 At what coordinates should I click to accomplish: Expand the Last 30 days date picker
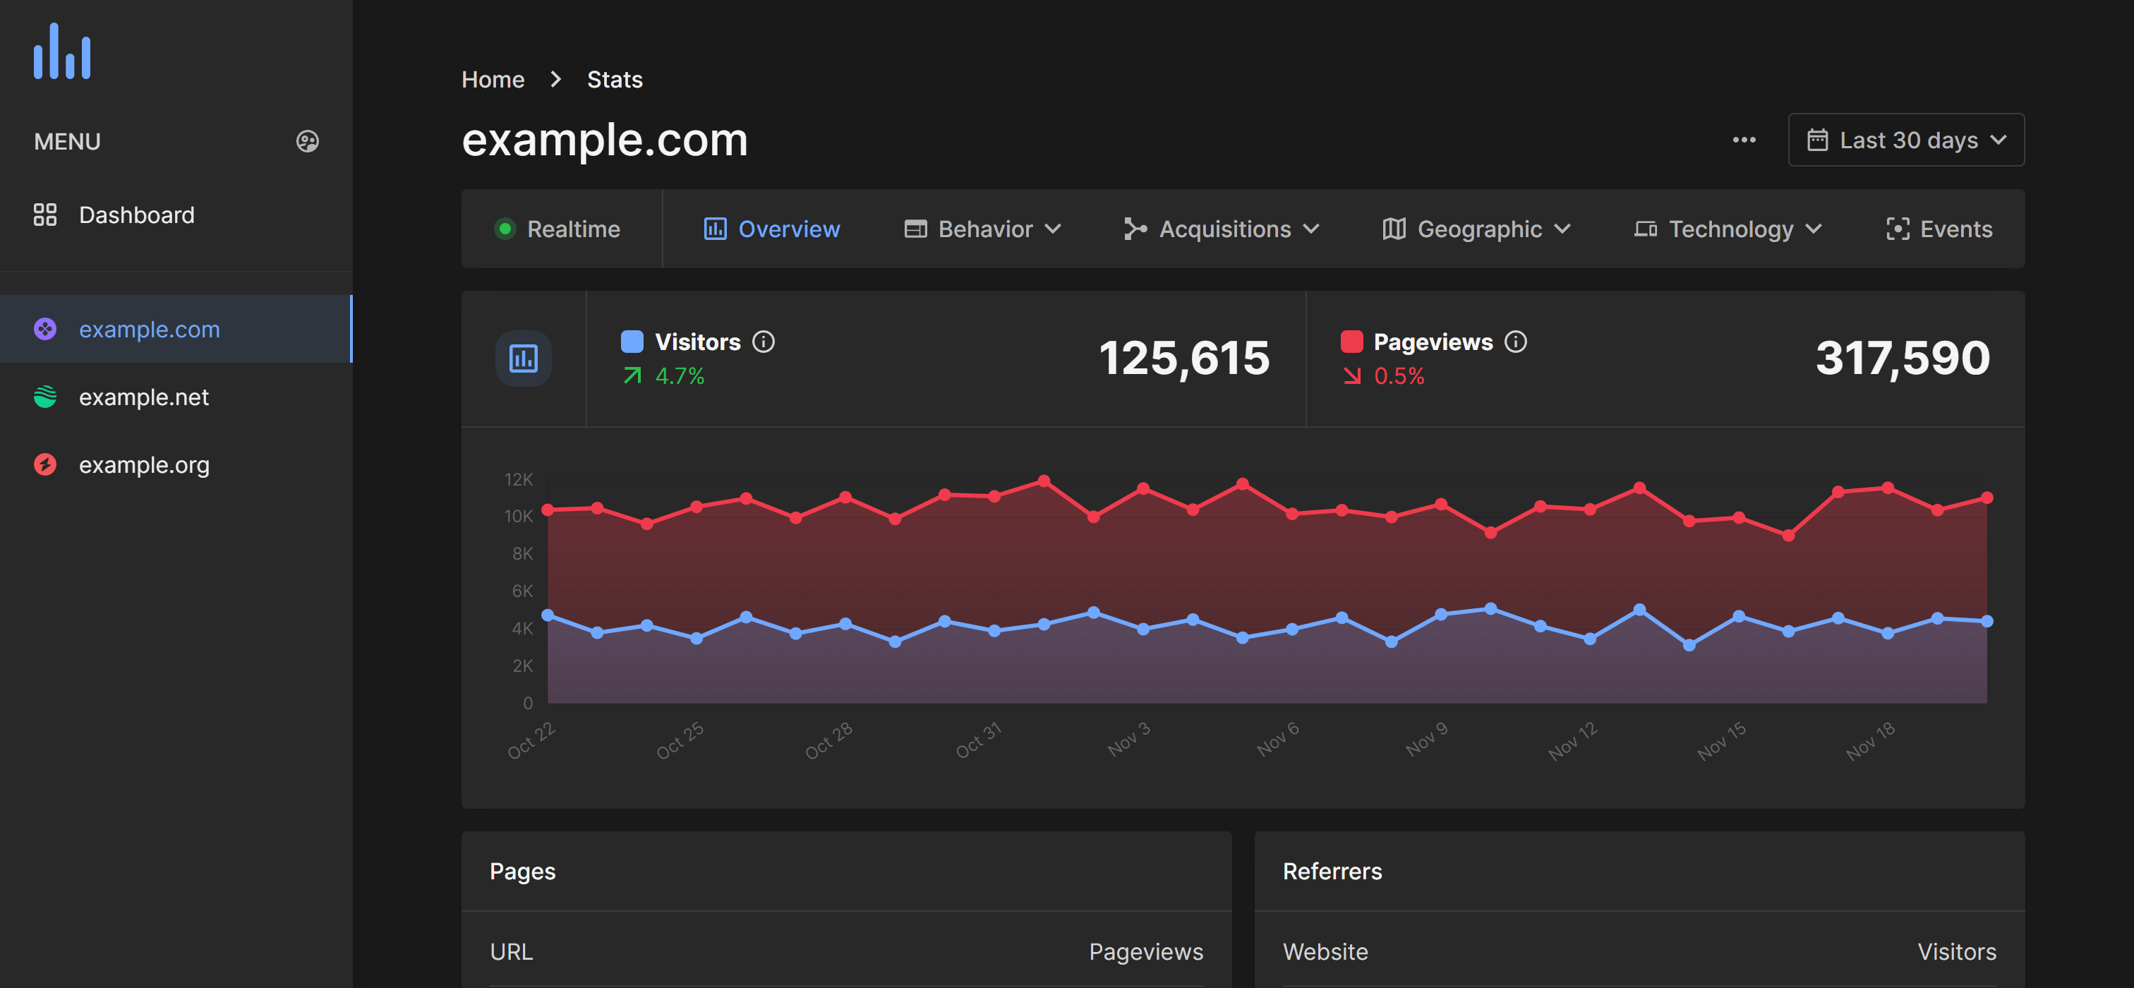[x=1905, y=139]
